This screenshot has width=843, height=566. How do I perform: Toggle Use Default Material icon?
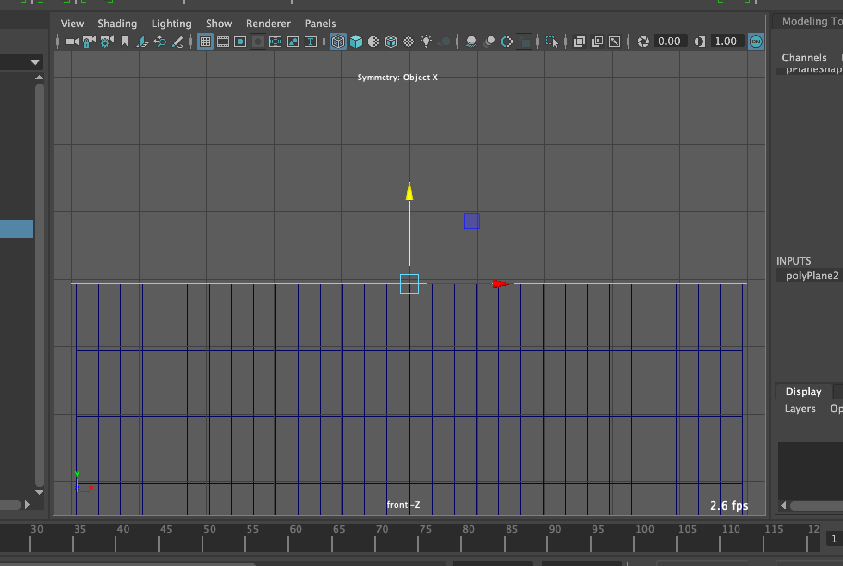pyautogui.click(x=373, y=42)
